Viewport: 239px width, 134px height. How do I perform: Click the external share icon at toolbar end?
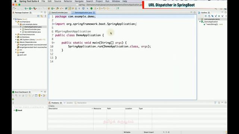pos(118,9)
